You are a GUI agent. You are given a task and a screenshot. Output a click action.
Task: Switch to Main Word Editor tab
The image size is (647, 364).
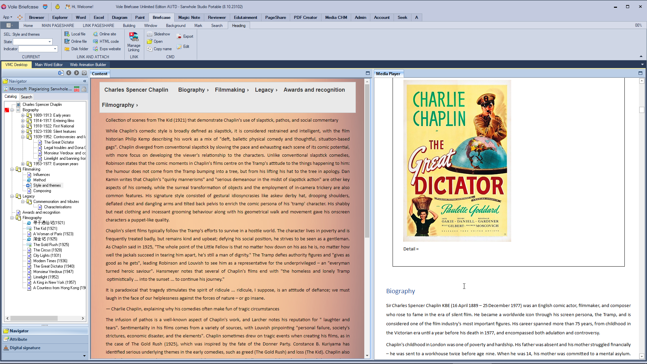click(49, 65)
